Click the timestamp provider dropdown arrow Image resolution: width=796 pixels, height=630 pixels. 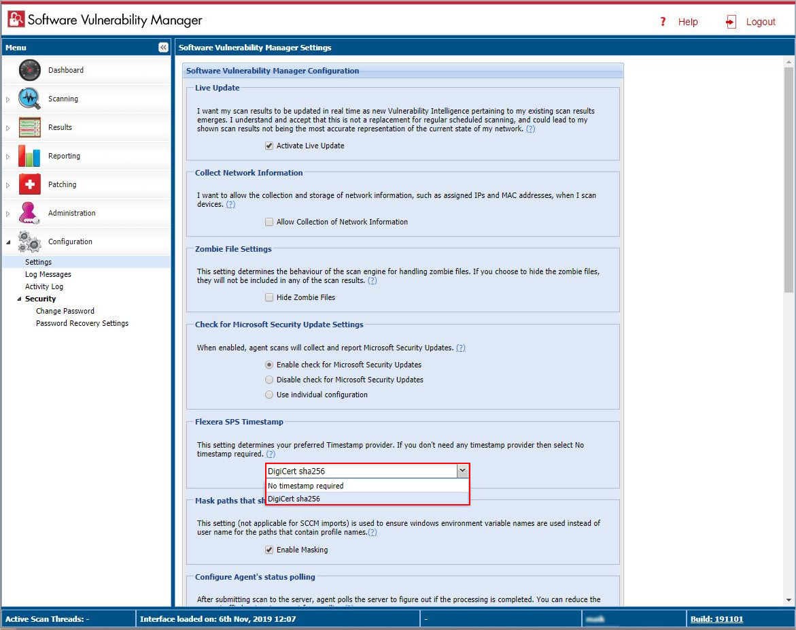tap(462, 471)
